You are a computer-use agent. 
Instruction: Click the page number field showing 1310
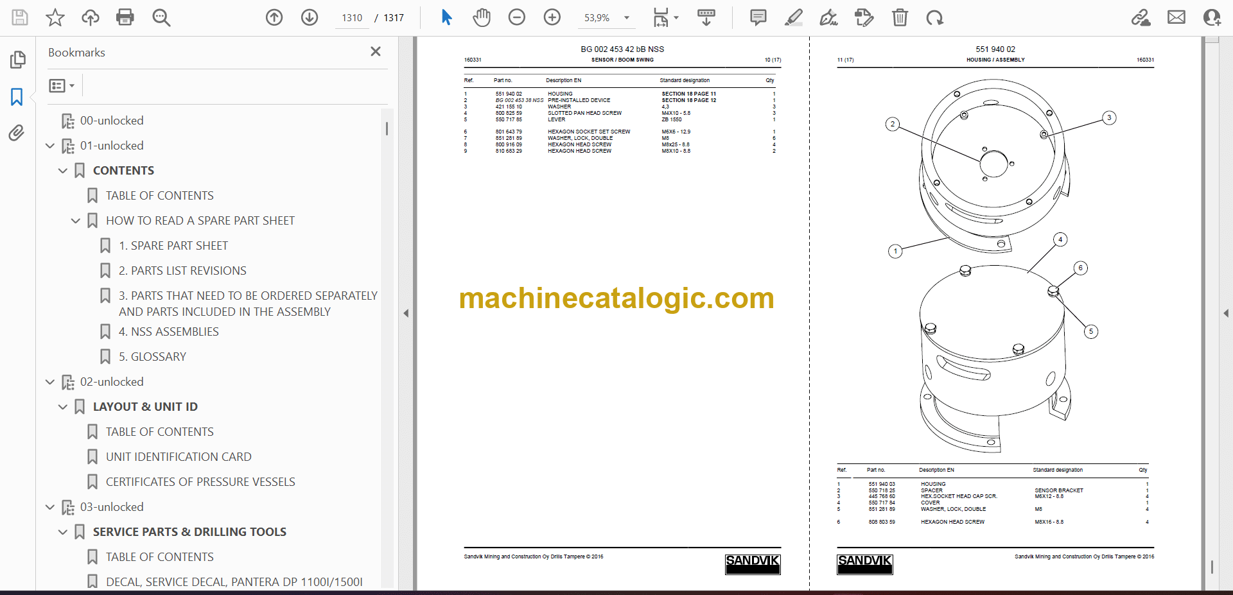point(352,18)
